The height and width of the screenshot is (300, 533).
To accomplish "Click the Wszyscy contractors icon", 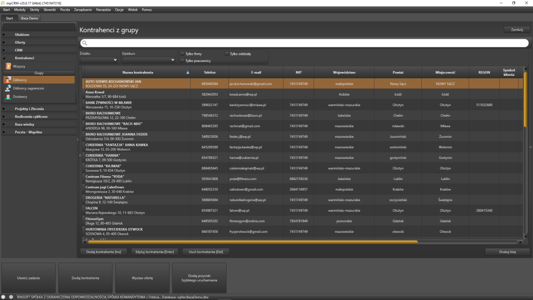I will 8,66.
